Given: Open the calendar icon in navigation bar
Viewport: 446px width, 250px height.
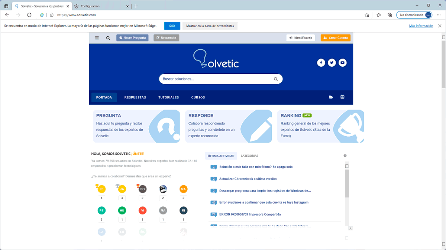Looking at the screenshot, I should click(x=342, y=97).
